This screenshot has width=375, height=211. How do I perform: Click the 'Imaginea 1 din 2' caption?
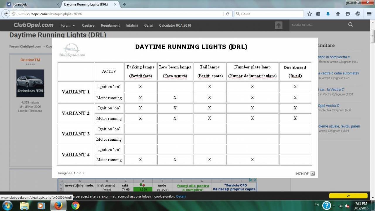tap(71, 173)
